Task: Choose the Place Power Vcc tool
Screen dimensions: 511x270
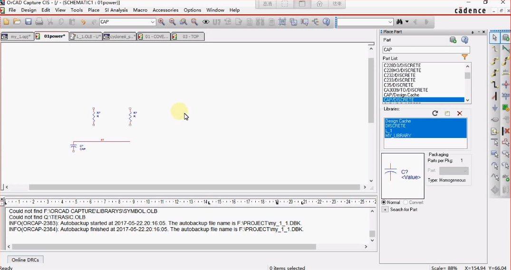Action: click(506, 96)
